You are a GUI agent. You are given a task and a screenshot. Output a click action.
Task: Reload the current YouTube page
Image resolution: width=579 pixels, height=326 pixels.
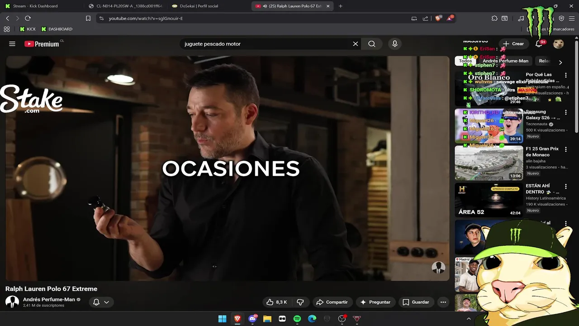coord(28,18)
